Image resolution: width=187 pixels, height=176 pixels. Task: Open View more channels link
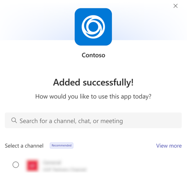pyautogui.click(x=169, y=146)
